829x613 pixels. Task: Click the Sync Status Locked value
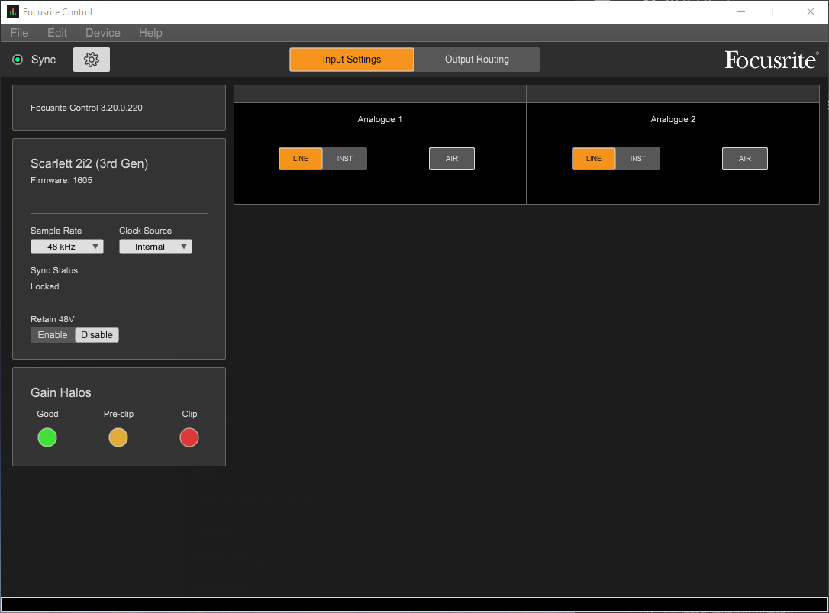(44, 286)
